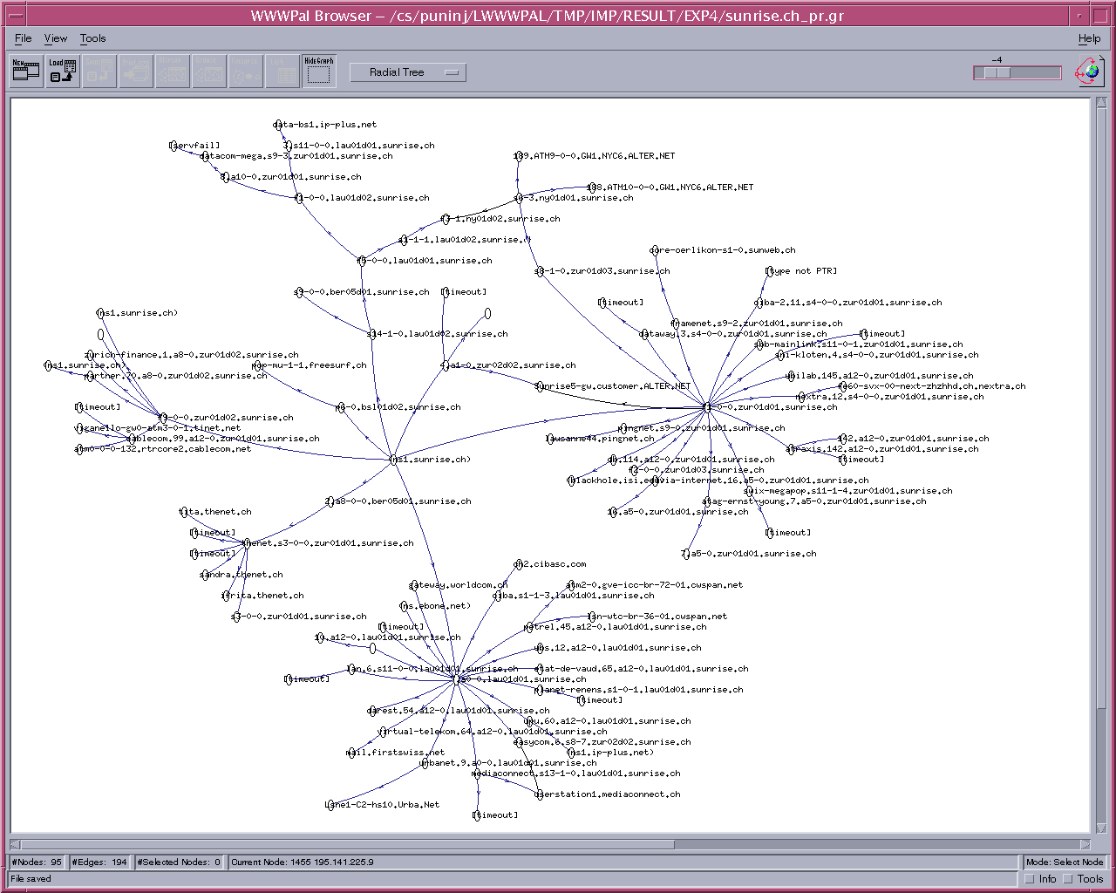Select the userstation1.mediaconnect.ch node
The width and height of the screenshot is (1116, 893).
coord(541,794)
